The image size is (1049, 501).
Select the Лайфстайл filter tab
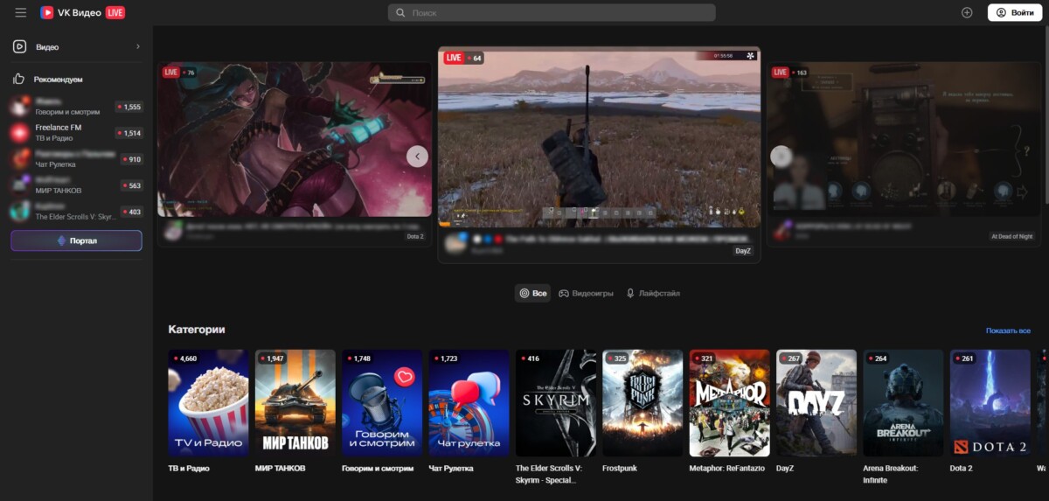click(x=653, y=294)
